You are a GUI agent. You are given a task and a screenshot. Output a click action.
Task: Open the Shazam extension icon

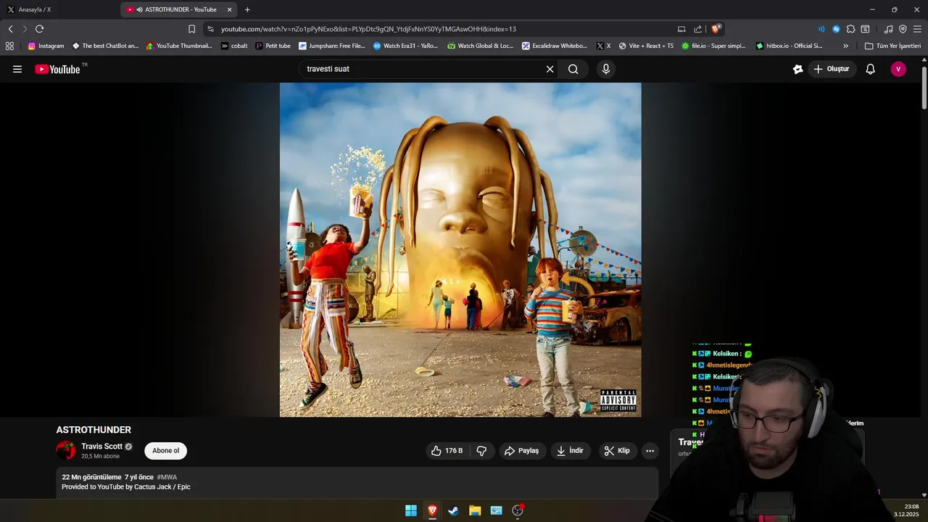[x=836, y=29]
